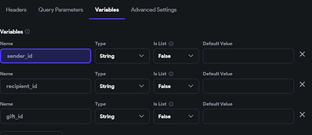Image resolution: width=312 pixels, height=135 pixels.
Task: Click info icon next to first Is List
Action: click(x=171, y=44)
